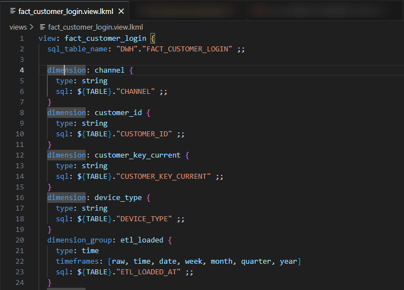Click the dimension keyword on line 16
Screen dimensions: 404x290
tap(67, 198)
